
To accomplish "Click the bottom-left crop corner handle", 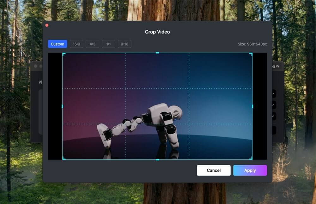I will coord(64,158).
